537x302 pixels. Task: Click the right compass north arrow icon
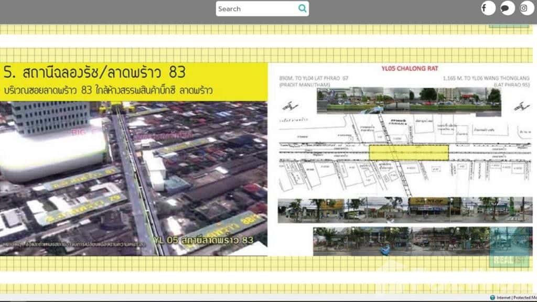tap(520, 105)
